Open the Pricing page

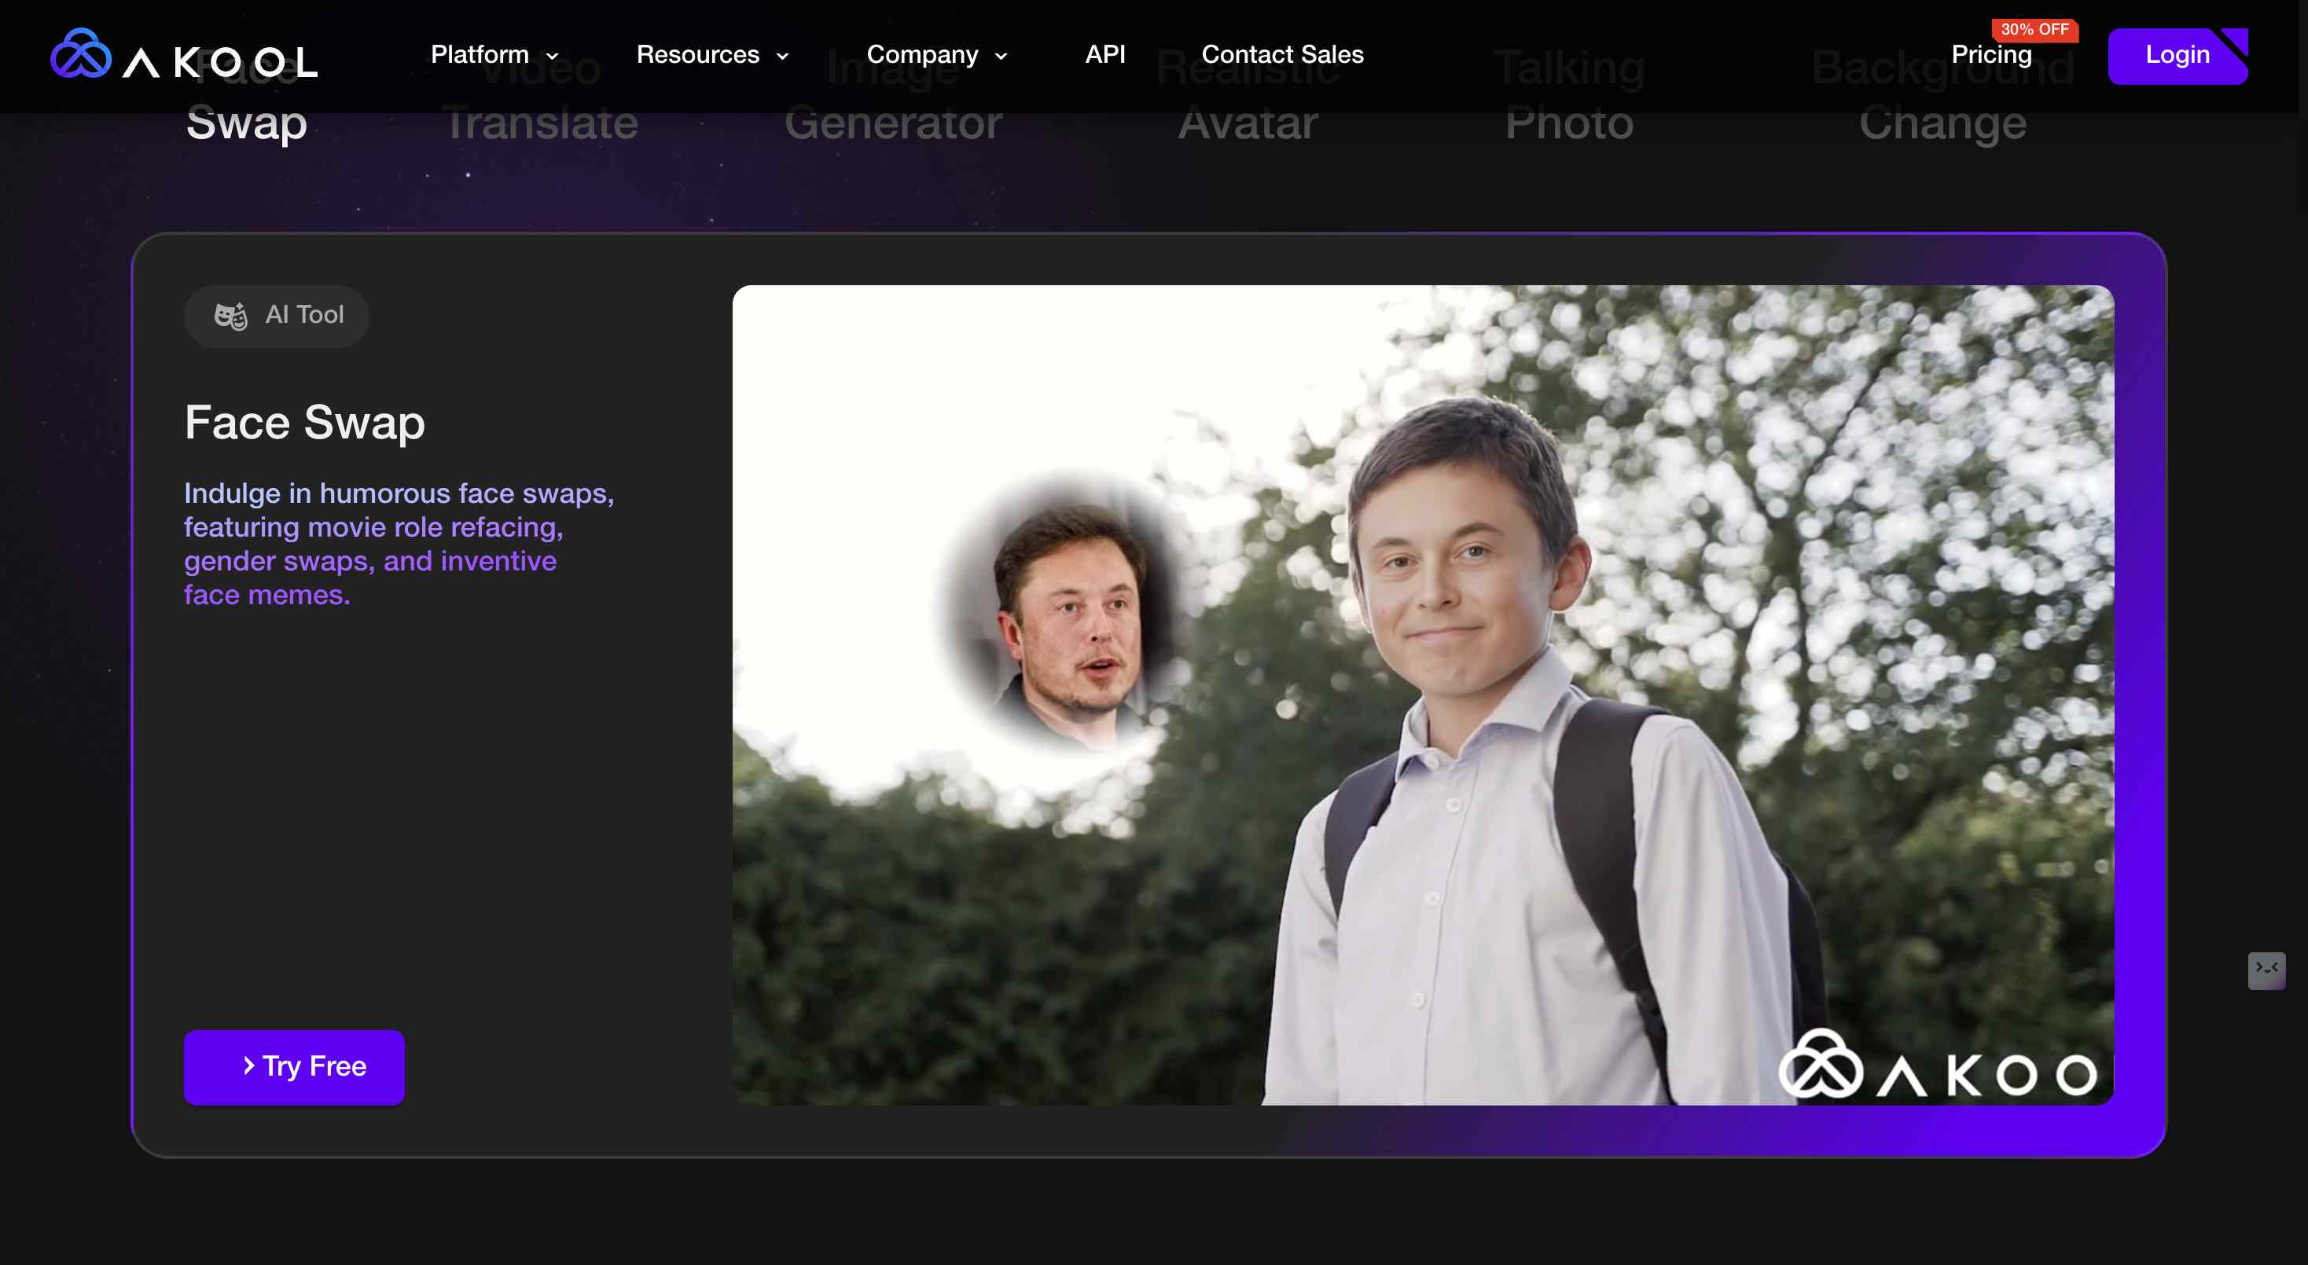1991,55
